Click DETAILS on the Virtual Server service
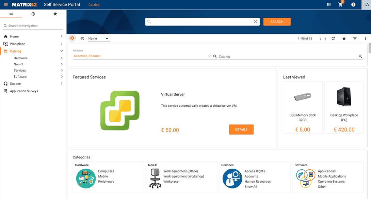 [x=241, y=129]
